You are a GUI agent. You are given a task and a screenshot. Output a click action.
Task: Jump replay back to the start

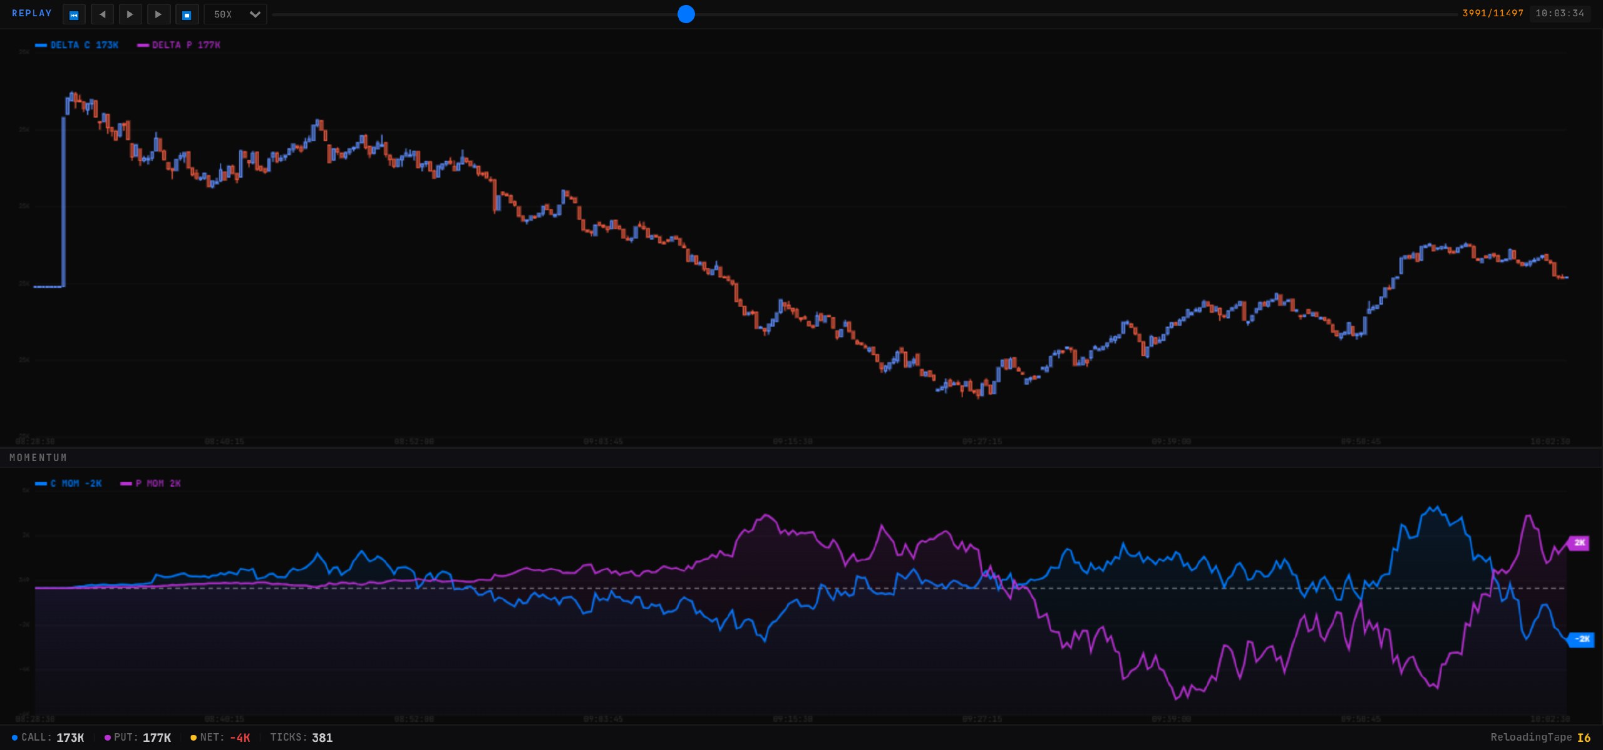[x=74, y=14]
